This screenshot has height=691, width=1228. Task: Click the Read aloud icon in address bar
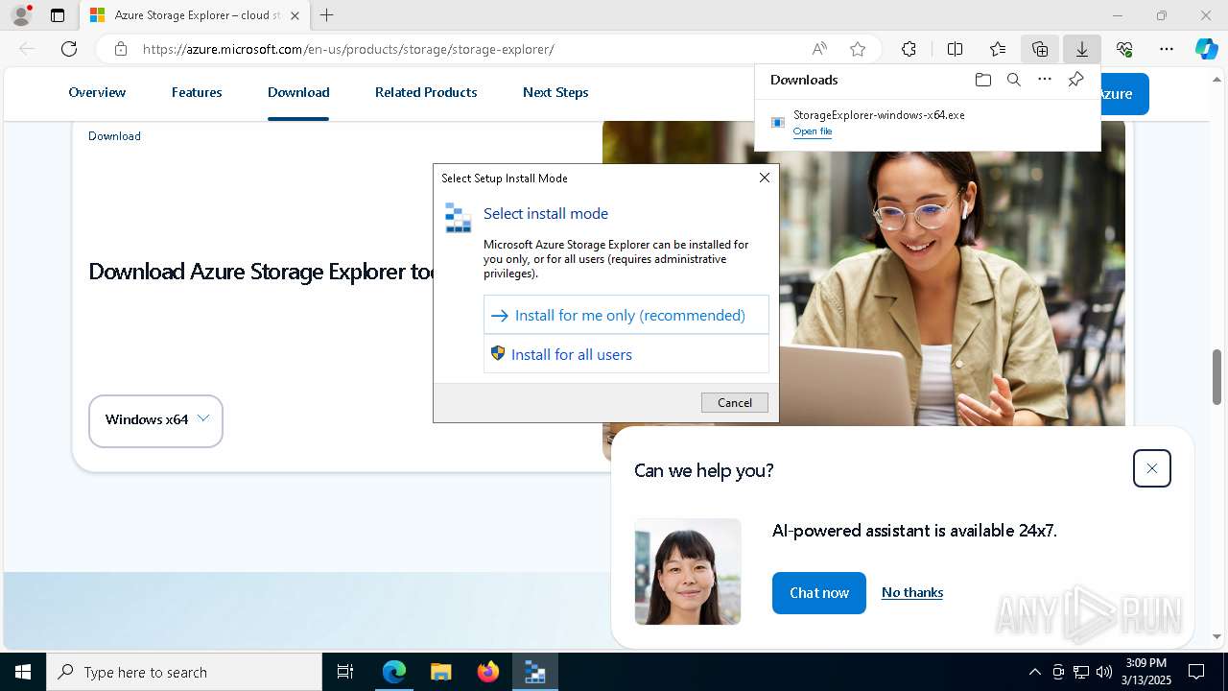coord(819,49)
